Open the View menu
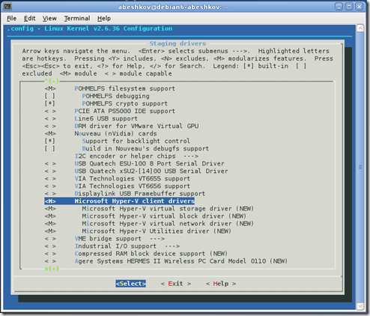370x316 pixels. tap(49, 19)
